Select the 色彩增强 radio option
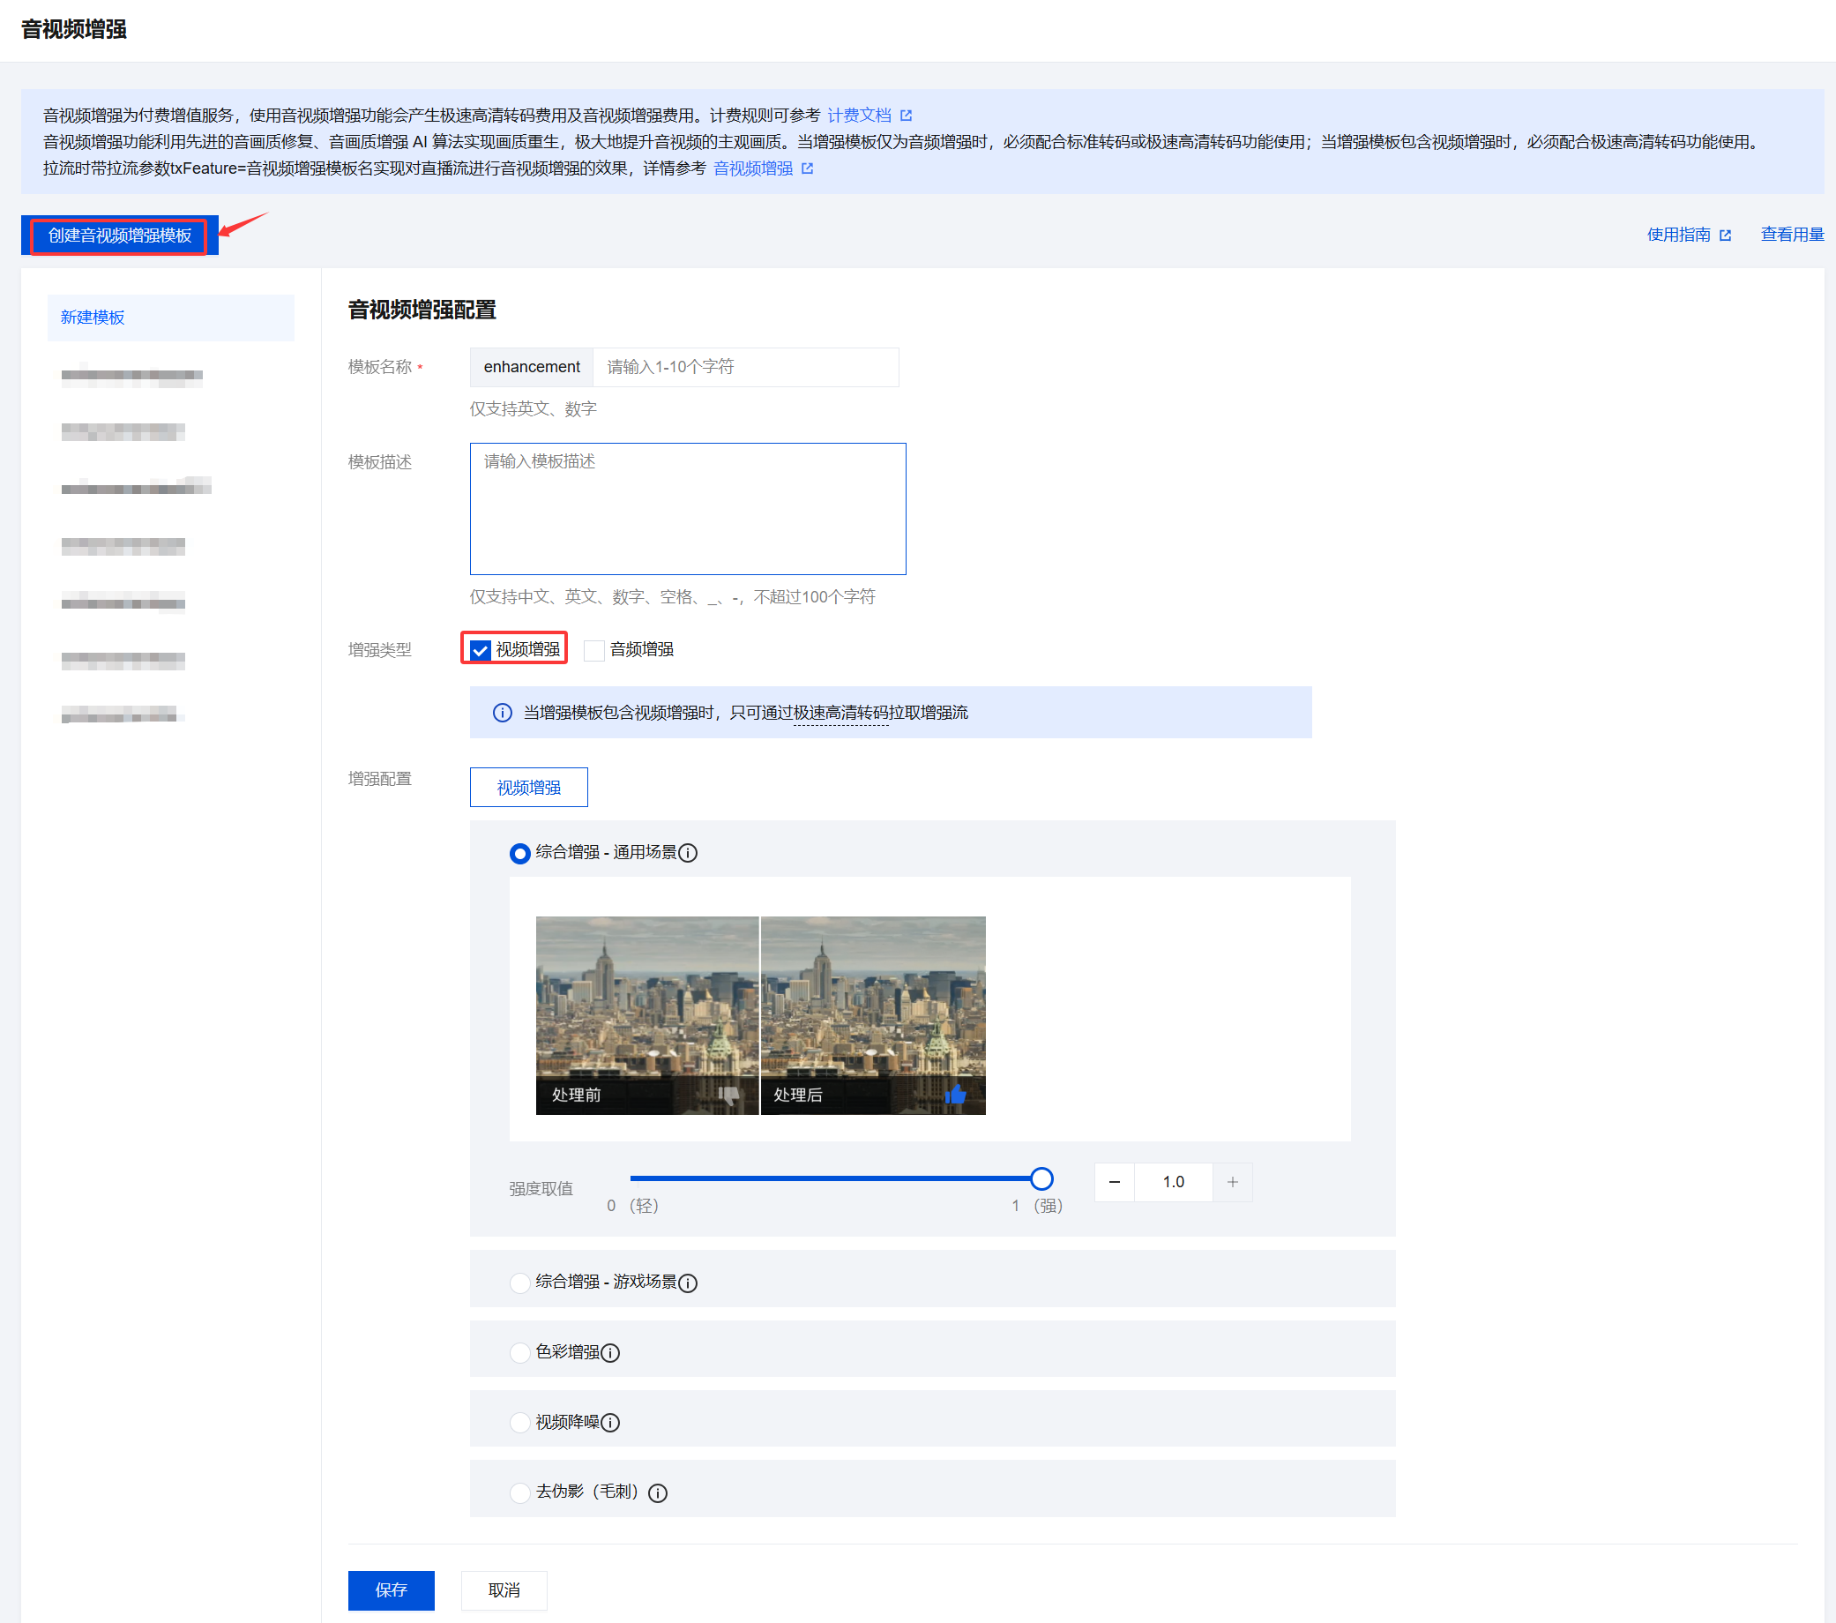 [519, 1352]
